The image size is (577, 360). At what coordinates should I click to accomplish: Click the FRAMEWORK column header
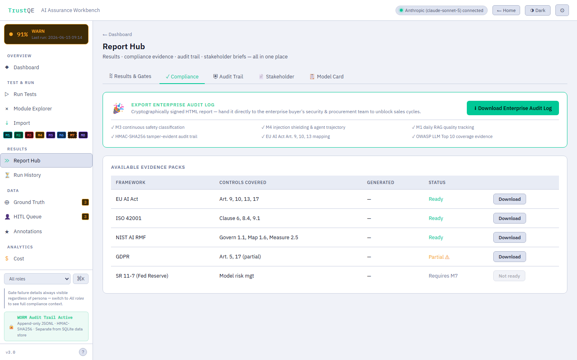(x=131, y=182)
